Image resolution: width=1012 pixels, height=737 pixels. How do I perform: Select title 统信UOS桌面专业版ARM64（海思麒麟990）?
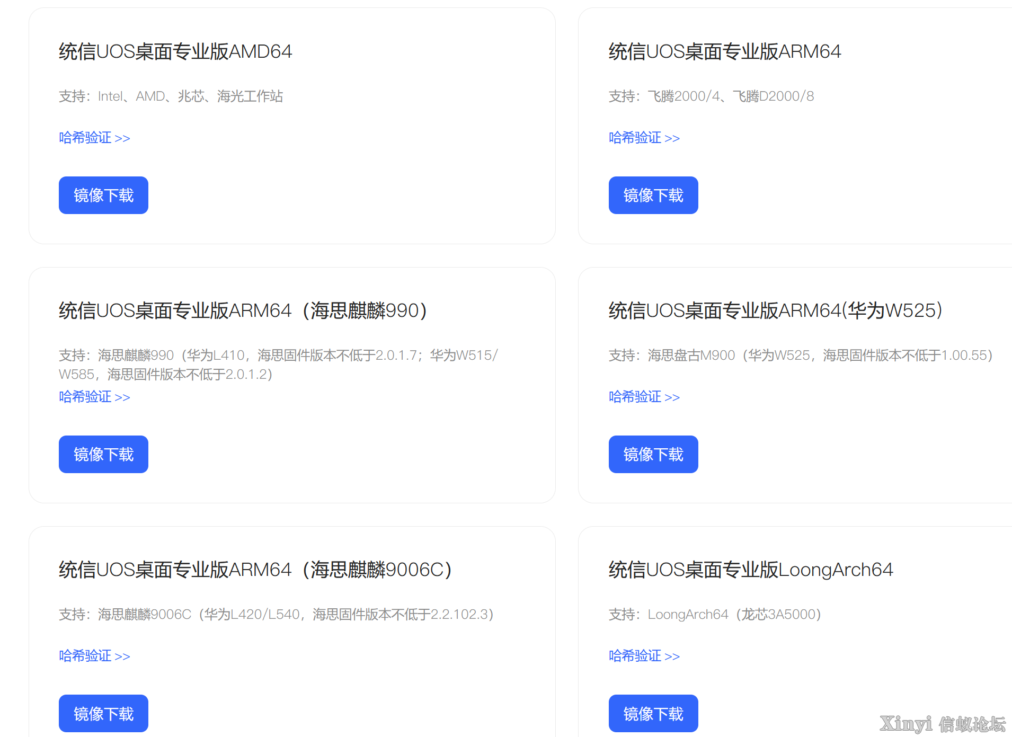[x=243, y=310]
